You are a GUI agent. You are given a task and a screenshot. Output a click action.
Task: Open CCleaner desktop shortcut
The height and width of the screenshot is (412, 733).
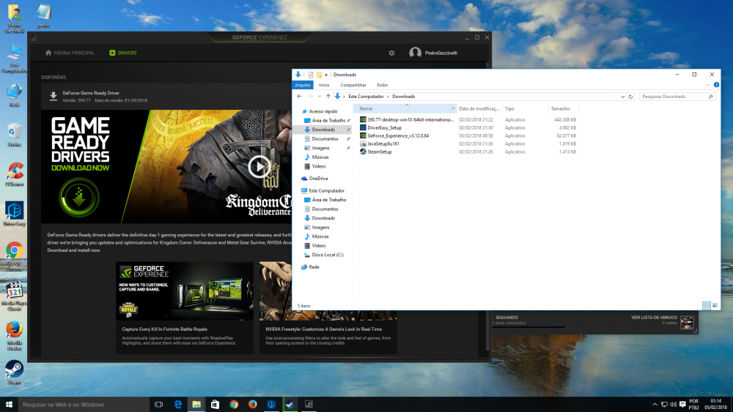coord(15,174)
